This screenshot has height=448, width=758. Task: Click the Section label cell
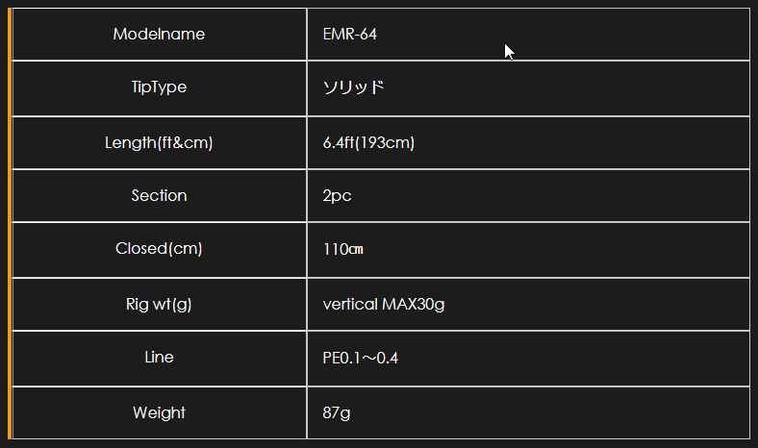point(159,196)
